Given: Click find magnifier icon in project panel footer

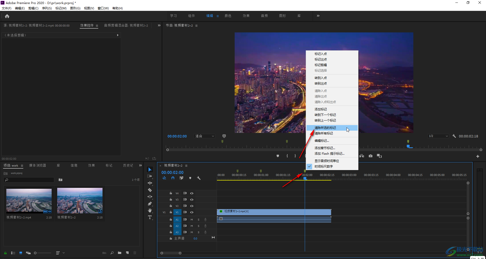Looking at the screenshot, I should click(112, 253).
